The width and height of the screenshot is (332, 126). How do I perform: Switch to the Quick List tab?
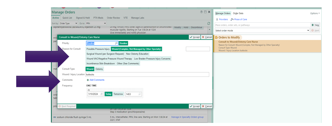point(68,18)
